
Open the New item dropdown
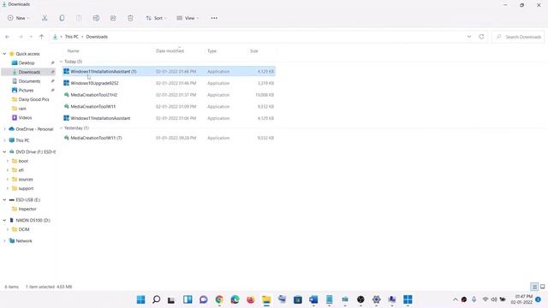(x=19, y=18)
